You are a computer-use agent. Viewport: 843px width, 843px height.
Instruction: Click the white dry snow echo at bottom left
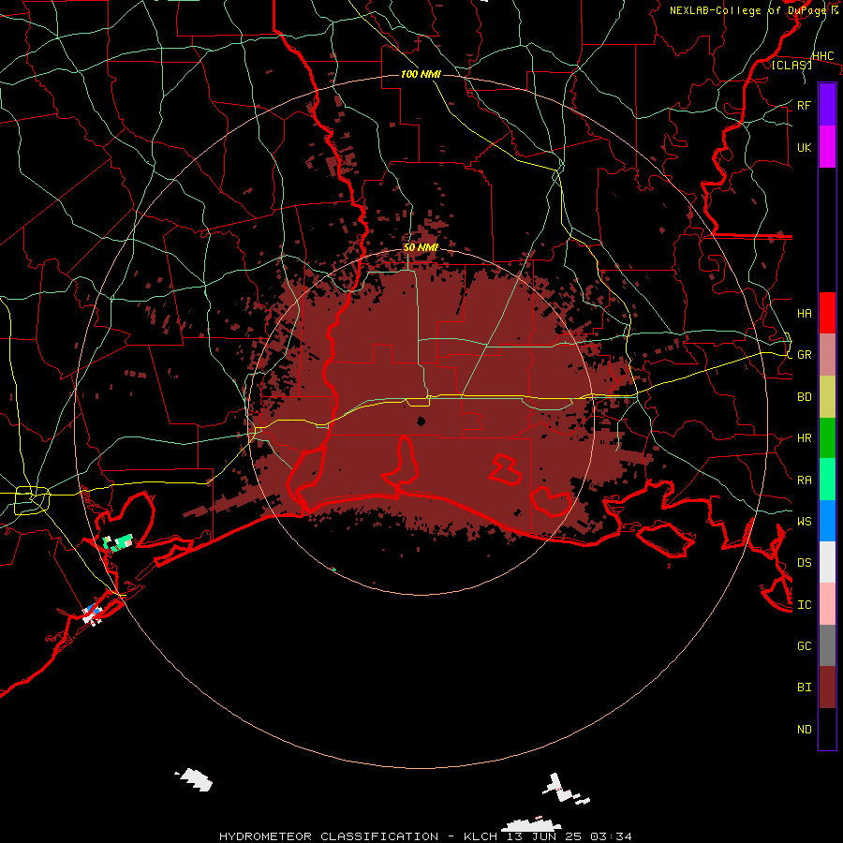[194, 779]
